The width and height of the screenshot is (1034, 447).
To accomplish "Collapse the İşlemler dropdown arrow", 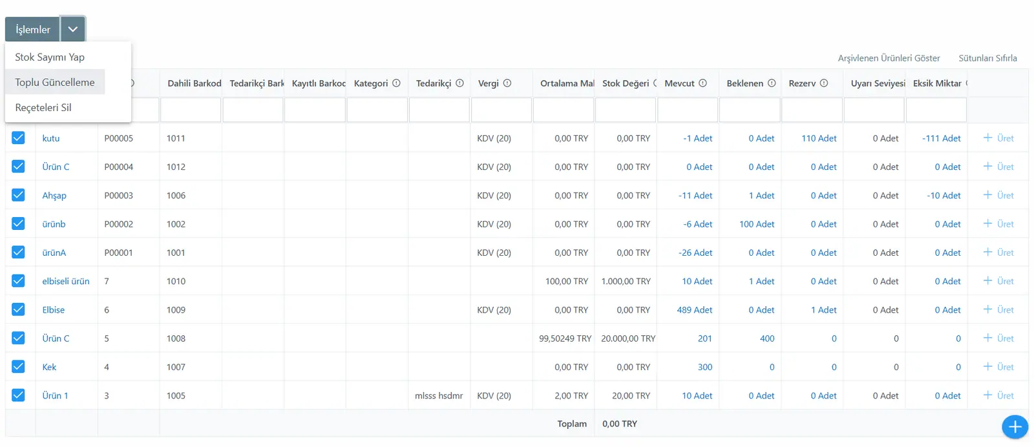I will tap(73, 29).
